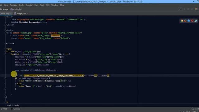The width and height of the screenshot is (199, 112).
Task: Collapse the for loop fold marker
Action: [x=5, y=54]
